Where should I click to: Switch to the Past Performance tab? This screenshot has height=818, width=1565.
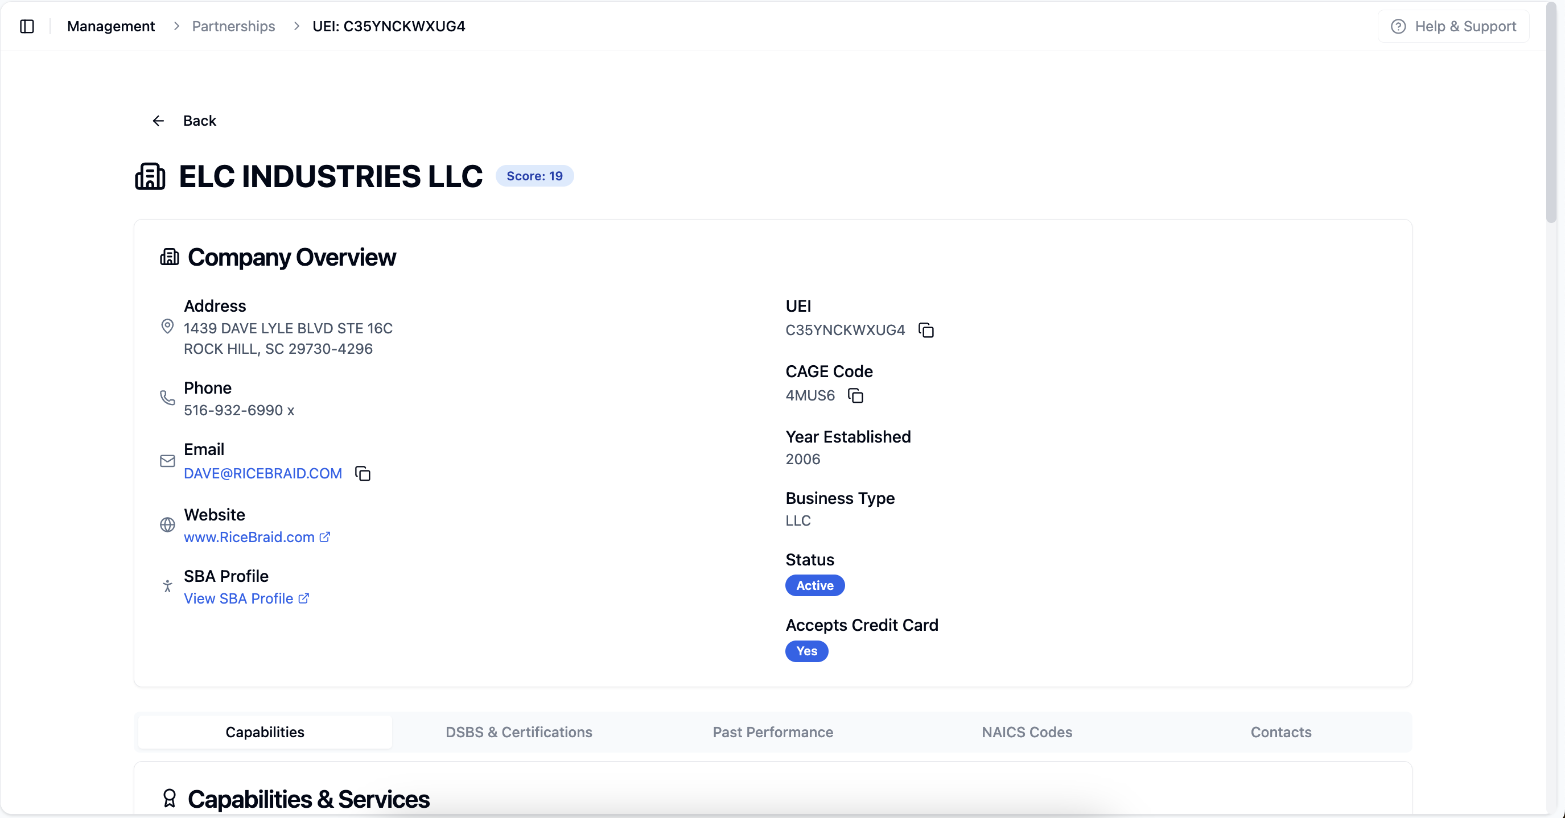773,732
